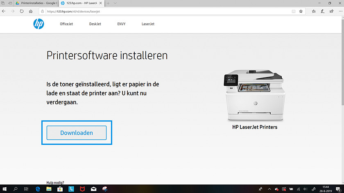Launch McAfee from the taskbar
Image resolution: width=344 pixels, height=193 pixels.
(x=83, y=189)
